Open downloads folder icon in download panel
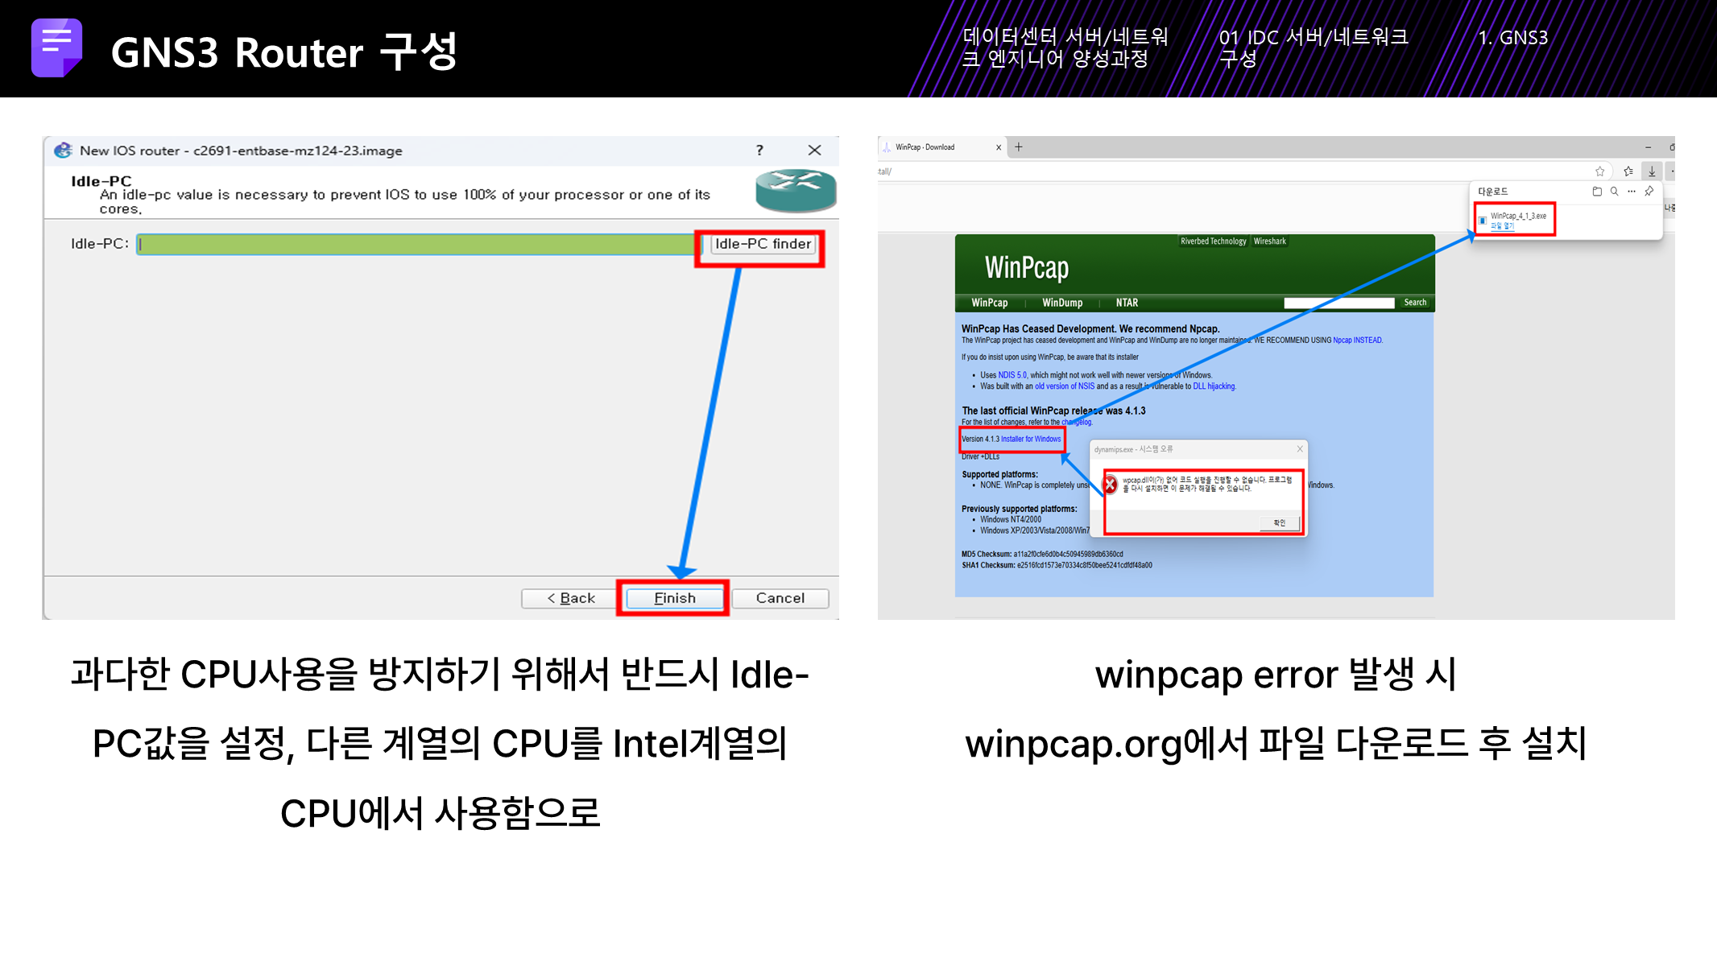Image resolution: width=1717 pixels, height=966 pixels. pos(1597,192)
